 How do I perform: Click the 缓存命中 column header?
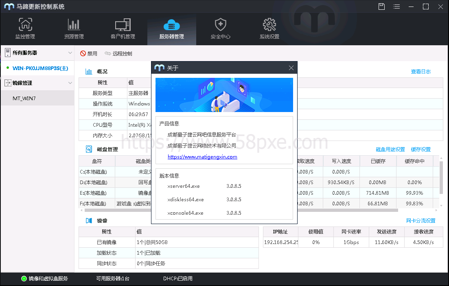pyautogui.click(x=414, y=161)
